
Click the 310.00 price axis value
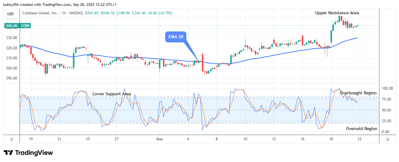(12, 58)
